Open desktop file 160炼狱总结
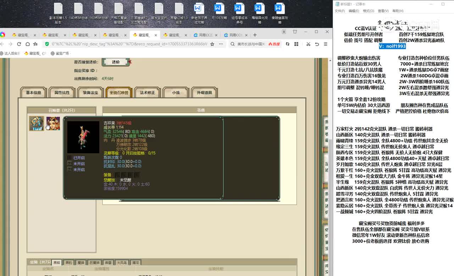The image size is (454, 276). (x=99, y=12)
